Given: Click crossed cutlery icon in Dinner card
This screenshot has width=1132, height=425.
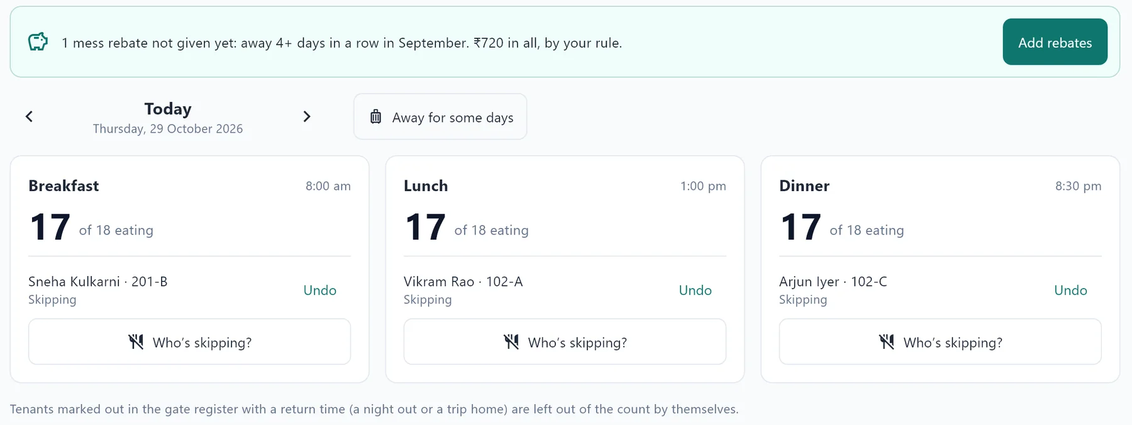Looking at the screenshot, I should [887, 342].
